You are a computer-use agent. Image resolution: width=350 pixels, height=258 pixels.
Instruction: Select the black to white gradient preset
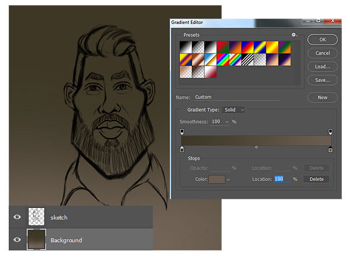(x=211, y=47)
